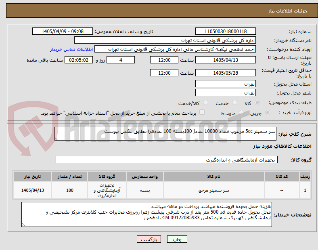Screen dimensions: 318x250
Task: Click the بازگشت back button
Action: pos(149,239)
